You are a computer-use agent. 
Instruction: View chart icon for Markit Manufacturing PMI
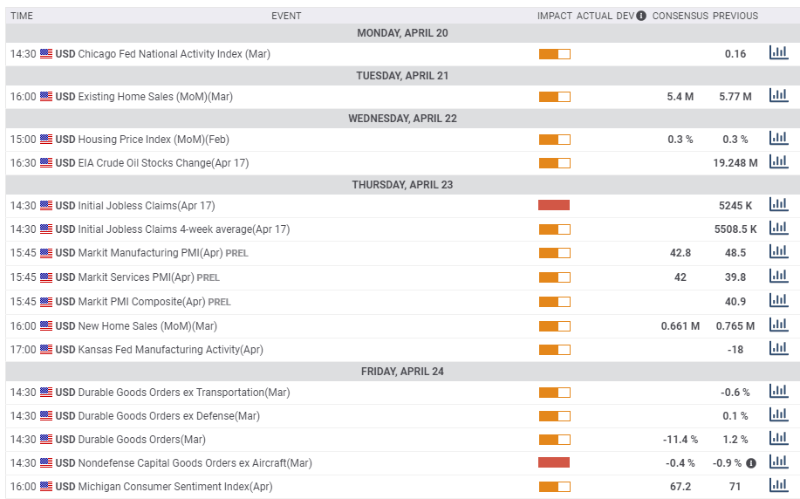click(x=778, y=251)
